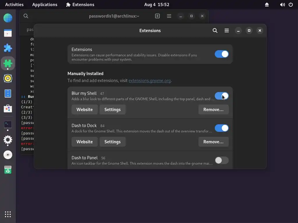The image size is (298, 223).
Task: Open a new tab in the terminal
Action: pyautogui.click(x=157, y=16)
